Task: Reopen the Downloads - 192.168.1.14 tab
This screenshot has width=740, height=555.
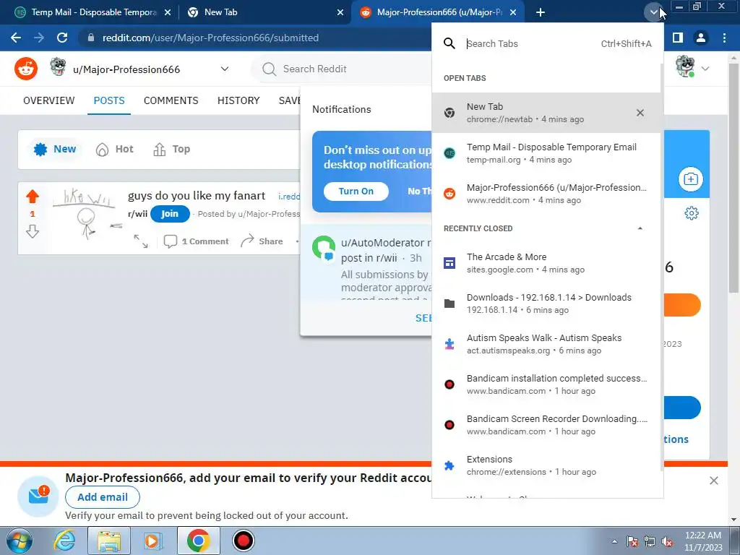Action: [x=546, y=304]
